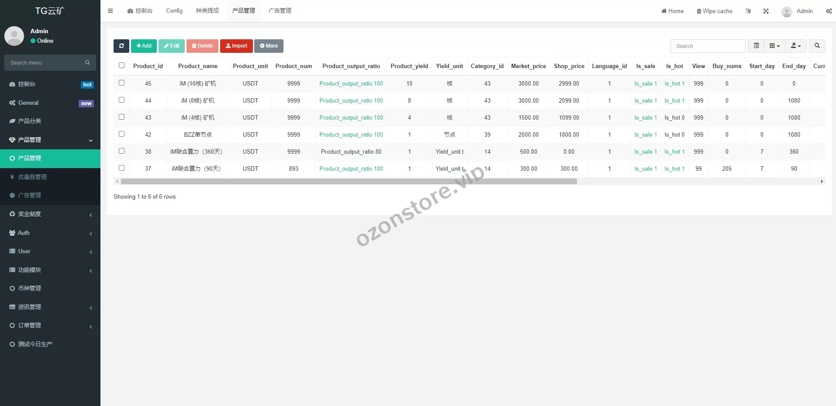Image resolution: width=836 pixels, height=406 pixels.
Task: Toggle the hamburger sidebar menu icon
Action: pos(110,11)
